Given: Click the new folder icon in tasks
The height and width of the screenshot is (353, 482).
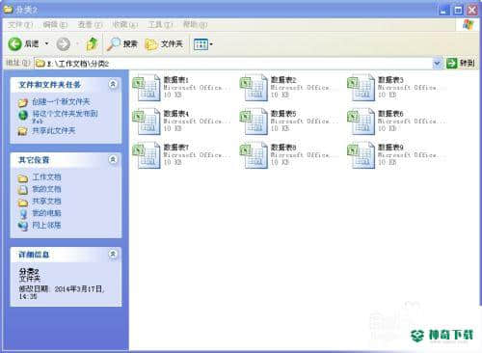Looking at the screenshot, I should pos(23,102).
